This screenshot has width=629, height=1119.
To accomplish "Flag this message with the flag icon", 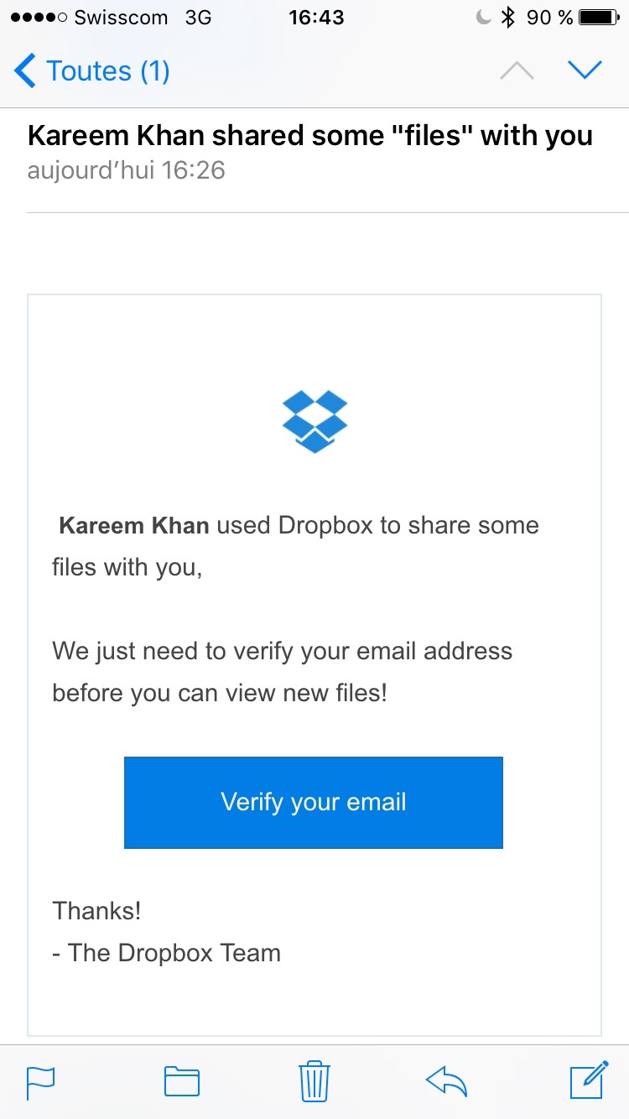I will pyautogui.click(x=41, y=1080).
